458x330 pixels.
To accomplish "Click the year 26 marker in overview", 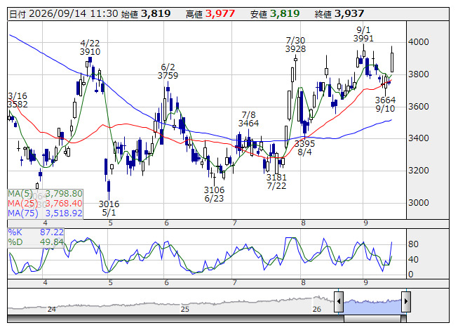I will [316, 309].
